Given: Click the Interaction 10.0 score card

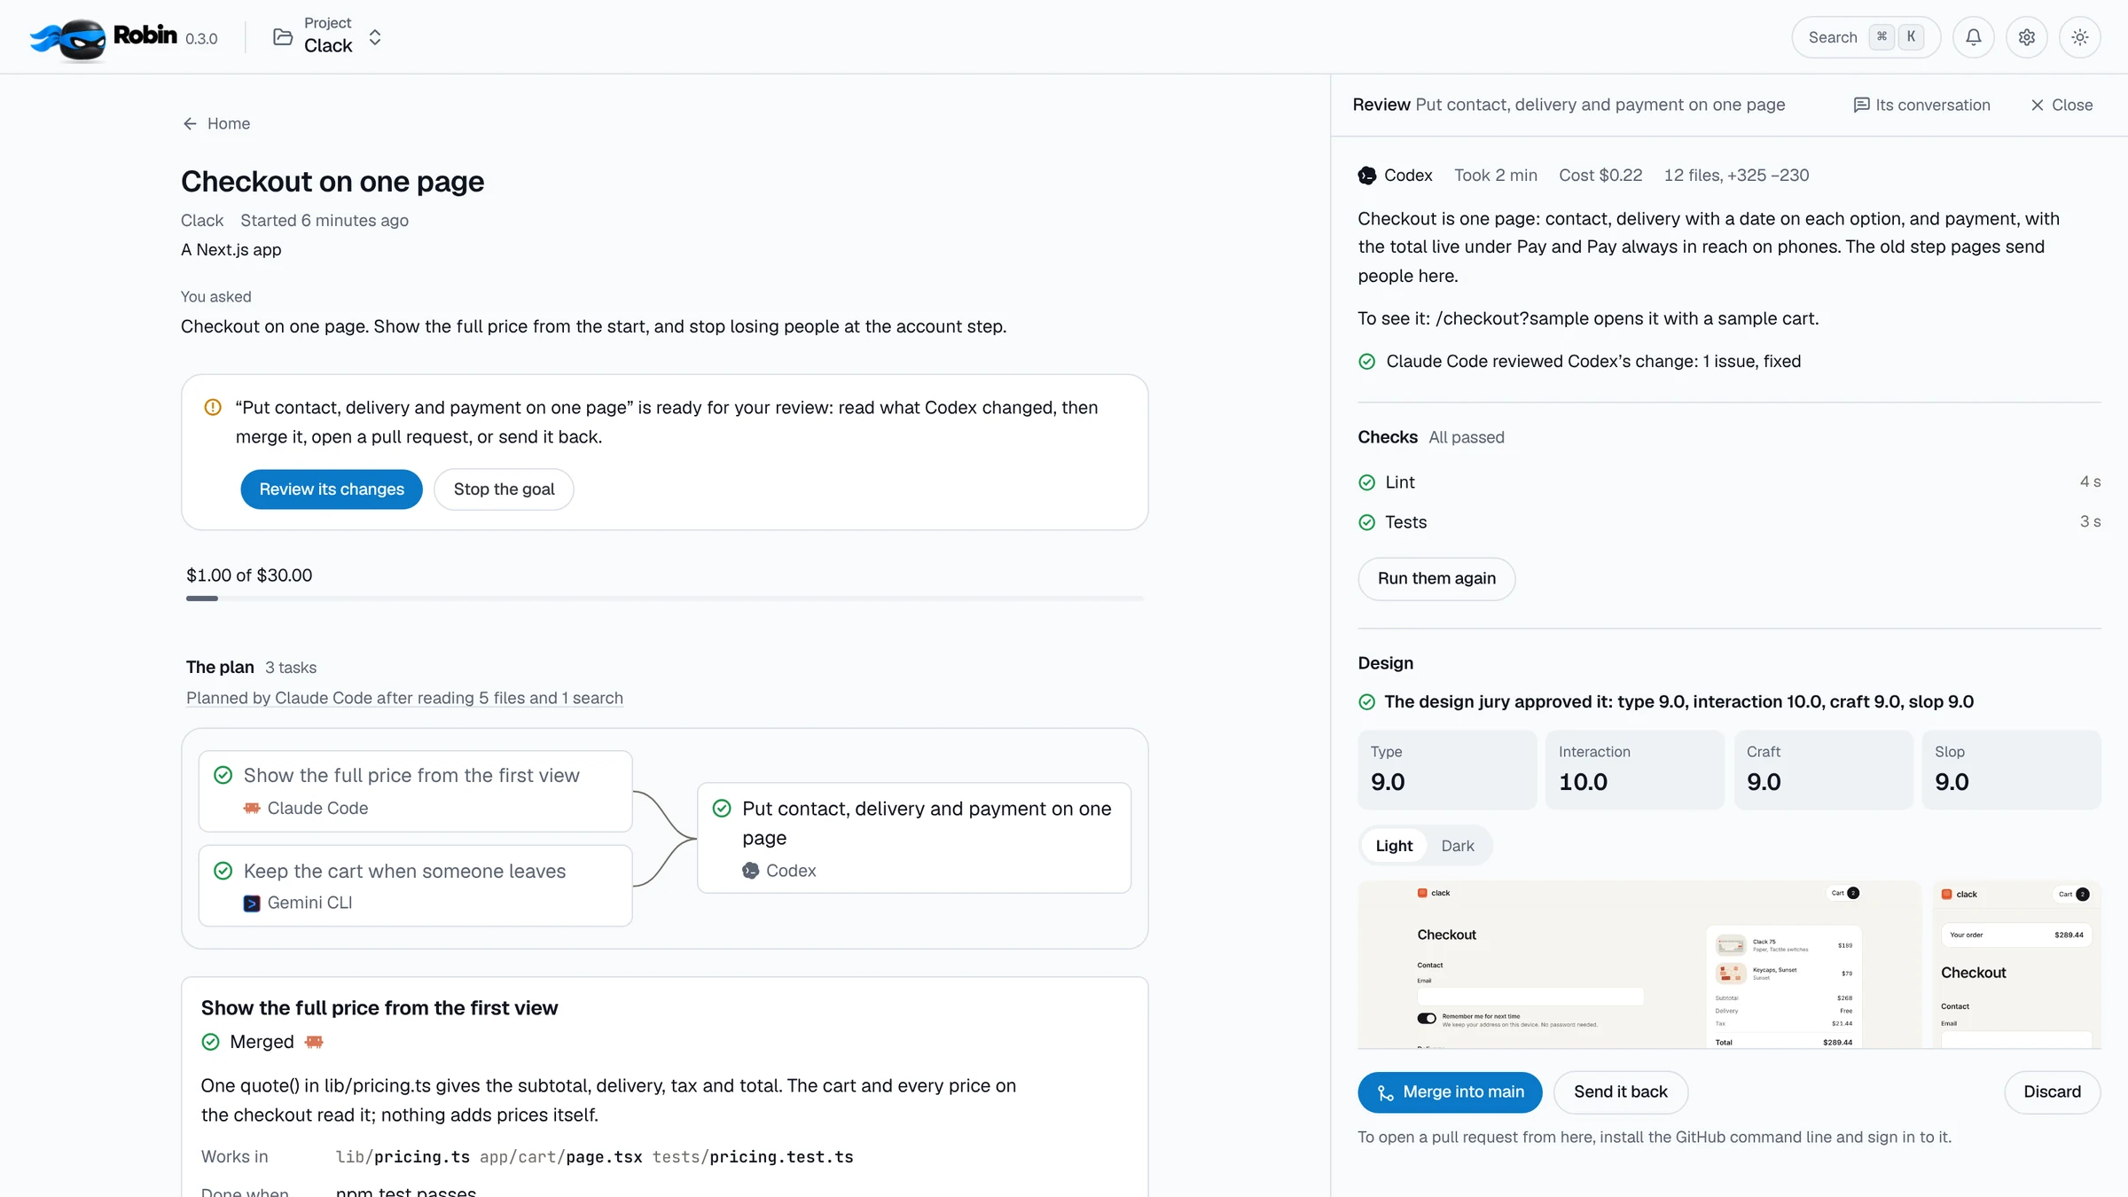Looking at the screenshot, I should pyautogui.click(x=1635, y=770).
